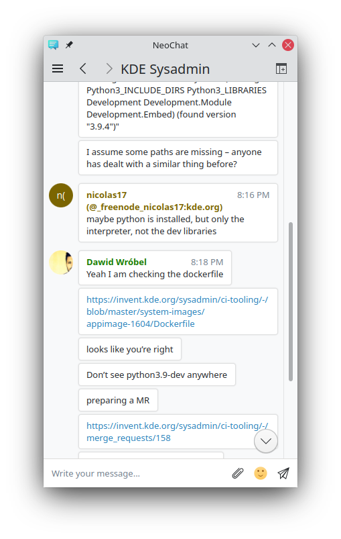
Task: Minimize window using the titlebar down chevron
Action: [x=255, y=45]
